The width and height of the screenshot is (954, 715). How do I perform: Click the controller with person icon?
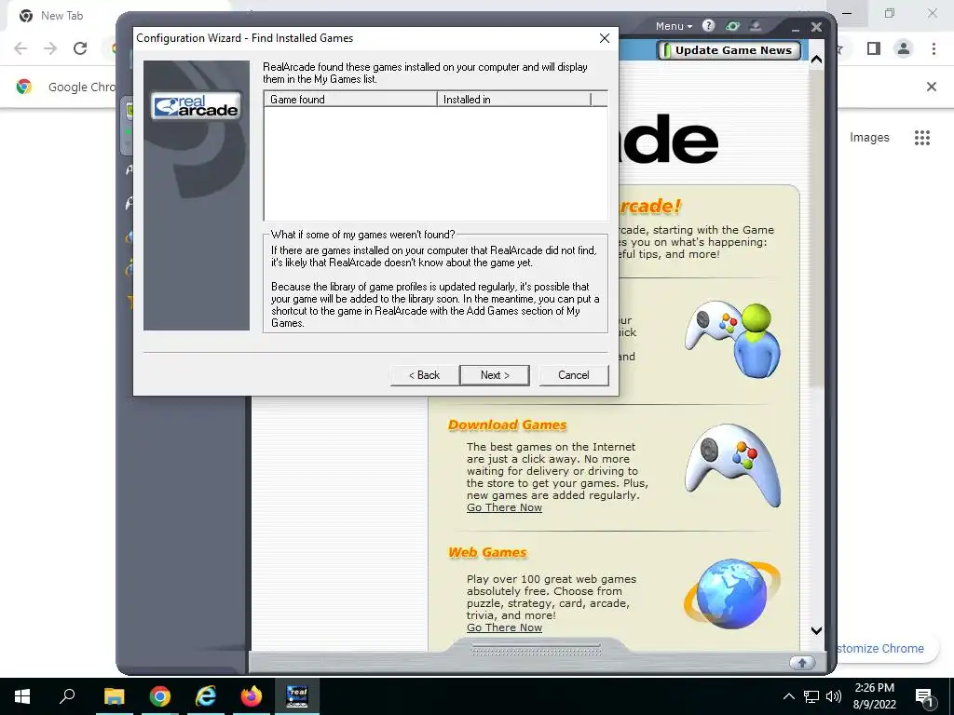pyautogui.click(x=733, y=339)
